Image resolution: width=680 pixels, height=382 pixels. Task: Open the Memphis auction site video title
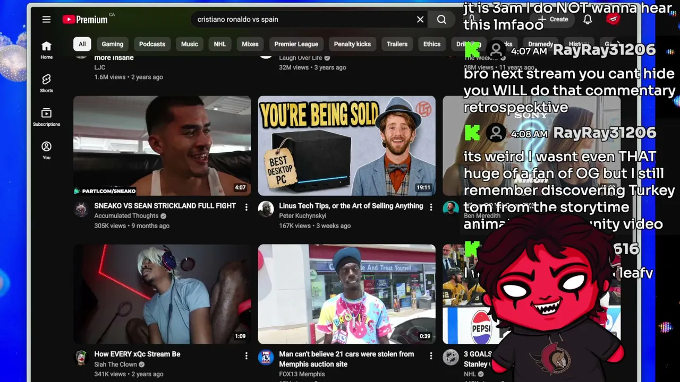click(x=346, y=359)
